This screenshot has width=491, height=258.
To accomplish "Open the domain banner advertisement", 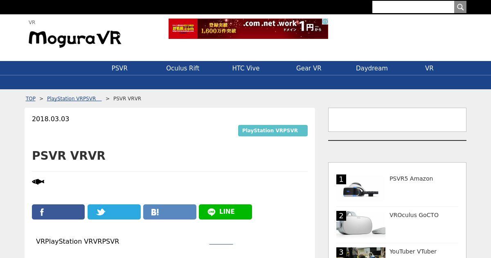I will pos(248,29).
